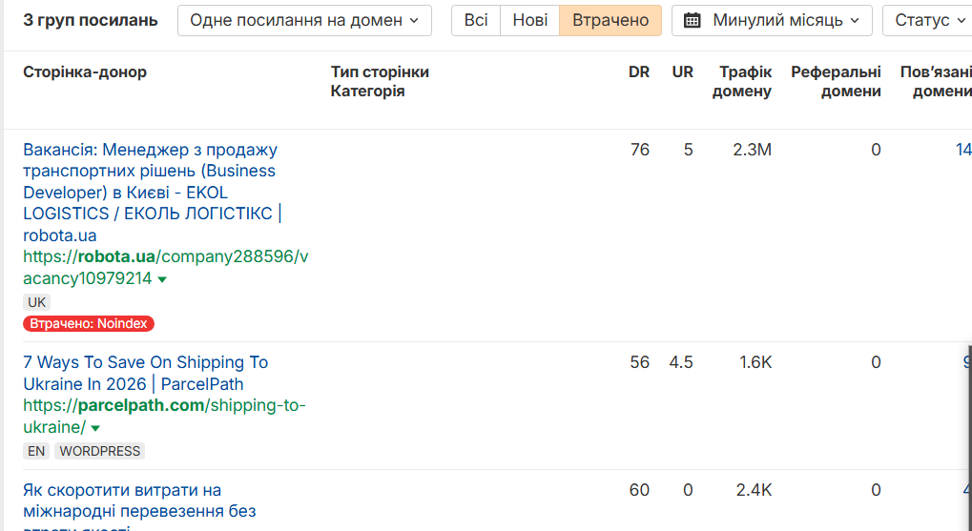Click the calendar icon beside Минулий місяць
The image size is (972, 531).
[x=693, y=21]
